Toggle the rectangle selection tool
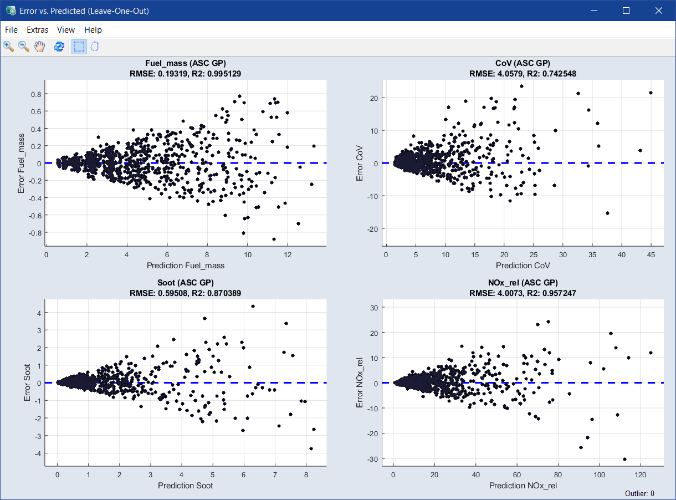This screenshot has height=500, width=676. (79, 47)
